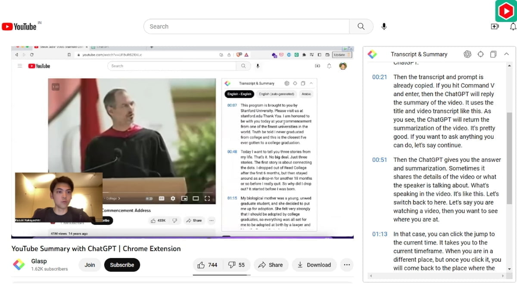Start a voice search with the microphone icon
517x301 pixels.
point(383,26)
